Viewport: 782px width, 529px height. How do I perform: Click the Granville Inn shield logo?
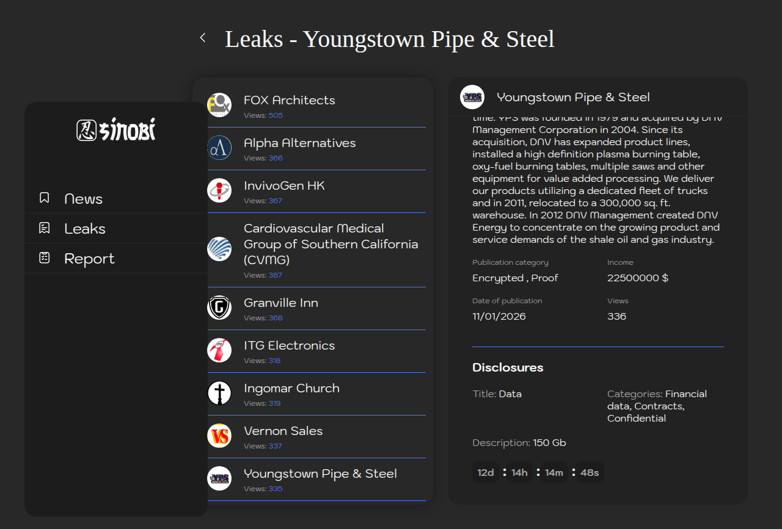point(219,308)
